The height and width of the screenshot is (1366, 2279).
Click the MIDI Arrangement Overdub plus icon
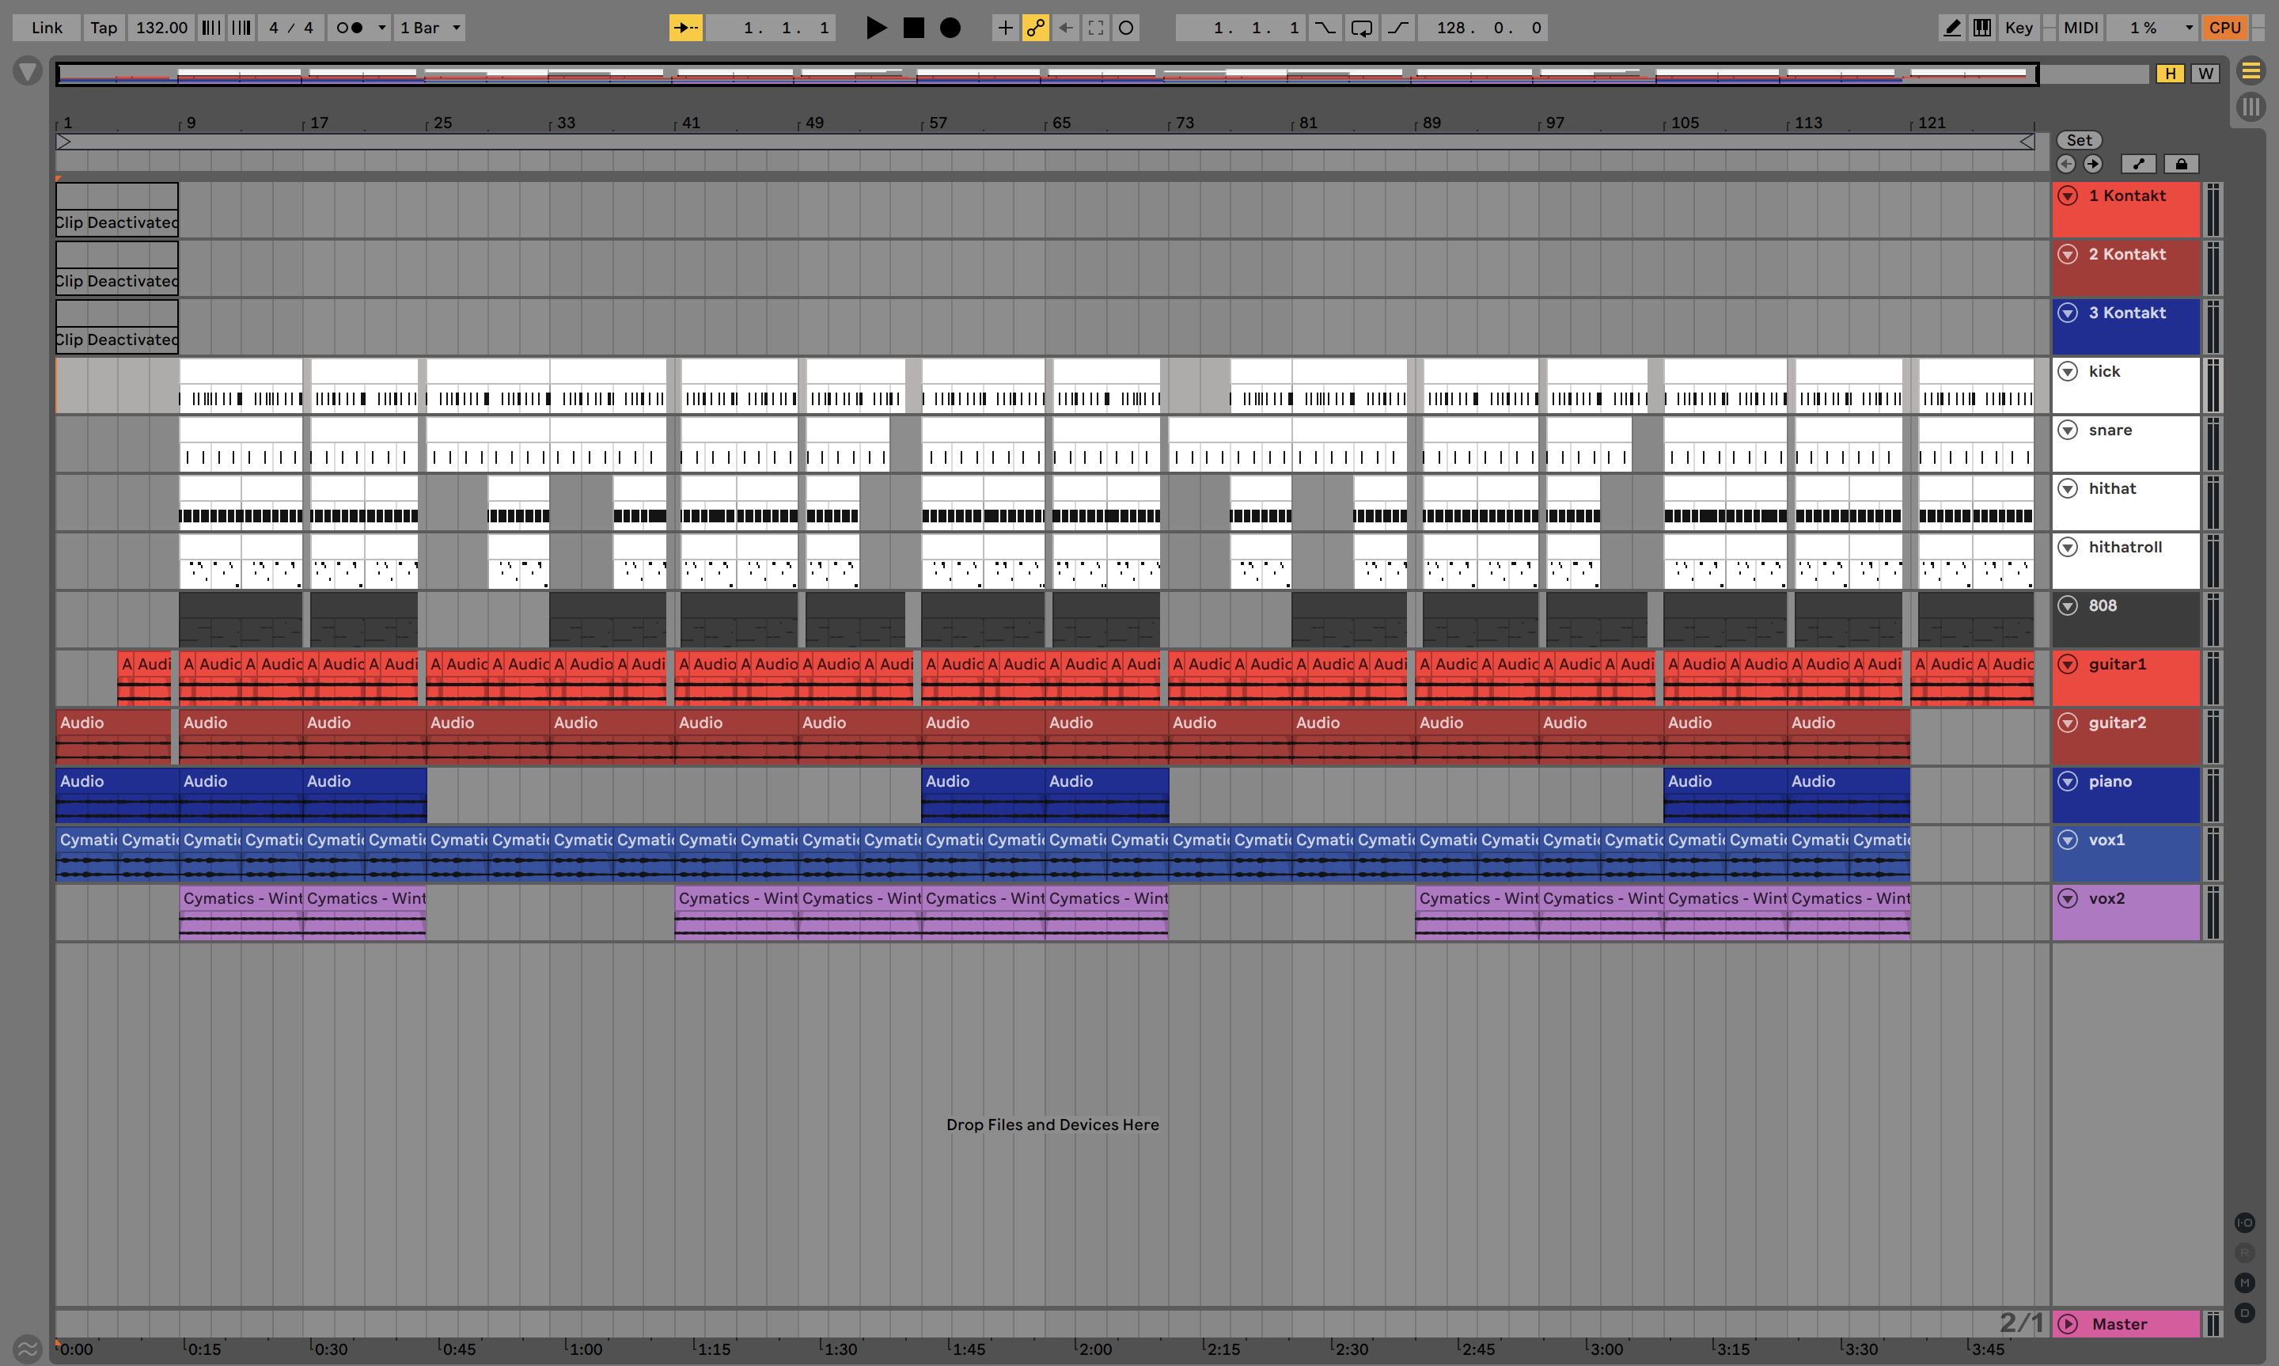(1005, 28)
